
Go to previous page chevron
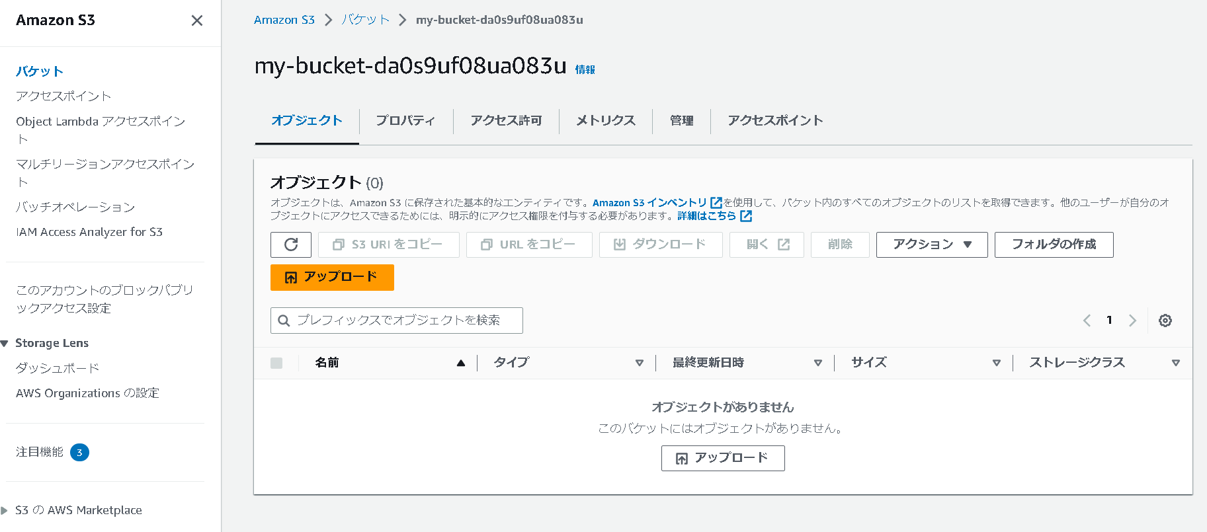(x=1087, y=321)
